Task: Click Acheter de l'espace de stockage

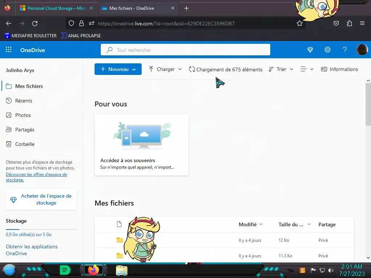Action: [x=41, y=199]
